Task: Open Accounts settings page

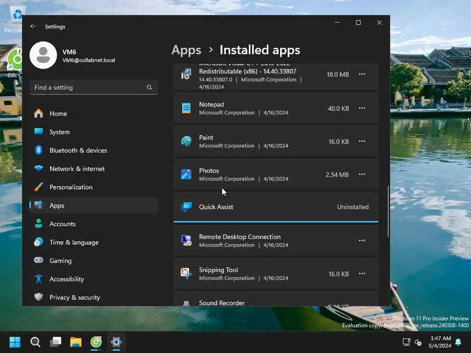Action: (94, 224)
